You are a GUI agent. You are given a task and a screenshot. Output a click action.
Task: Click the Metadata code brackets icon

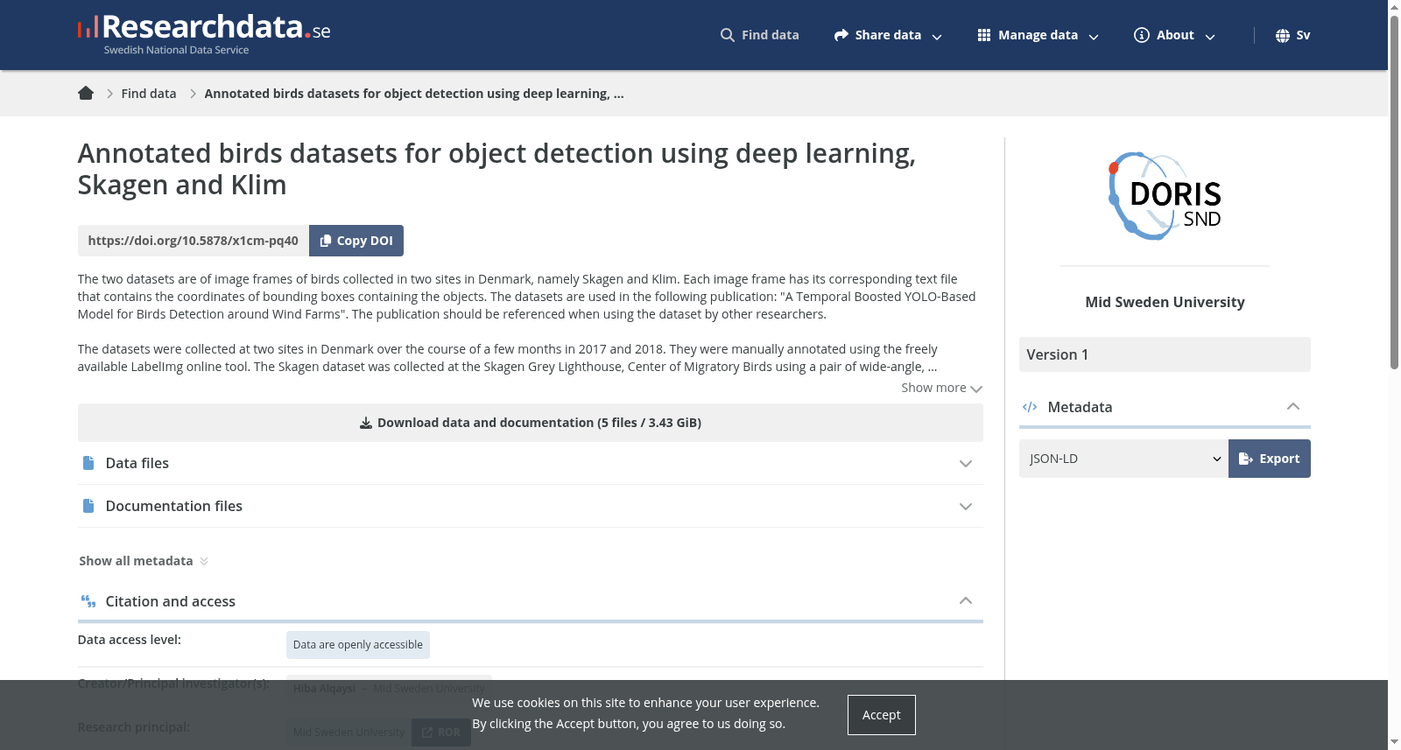(x=1030, y=407)
